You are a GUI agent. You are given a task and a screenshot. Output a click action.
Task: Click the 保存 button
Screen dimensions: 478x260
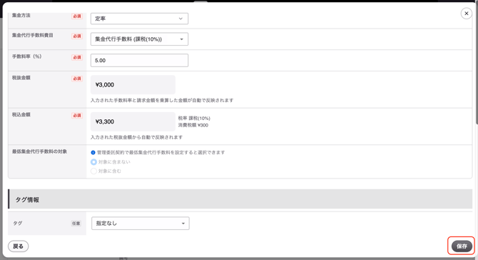pyautogui.click(x=462, y=246)
